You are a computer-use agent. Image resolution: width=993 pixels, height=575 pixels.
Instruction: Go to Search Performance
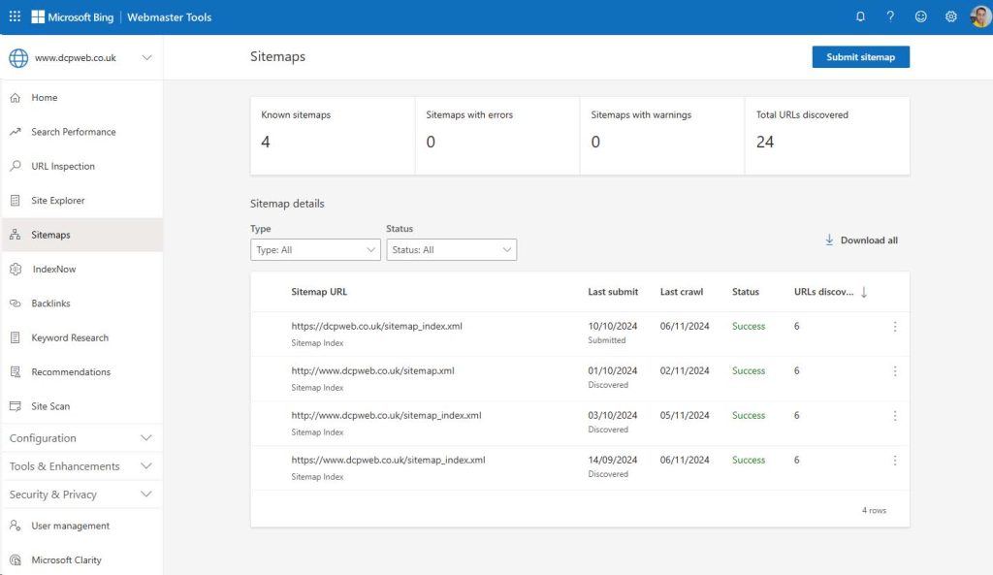click(x=77, y=131)
